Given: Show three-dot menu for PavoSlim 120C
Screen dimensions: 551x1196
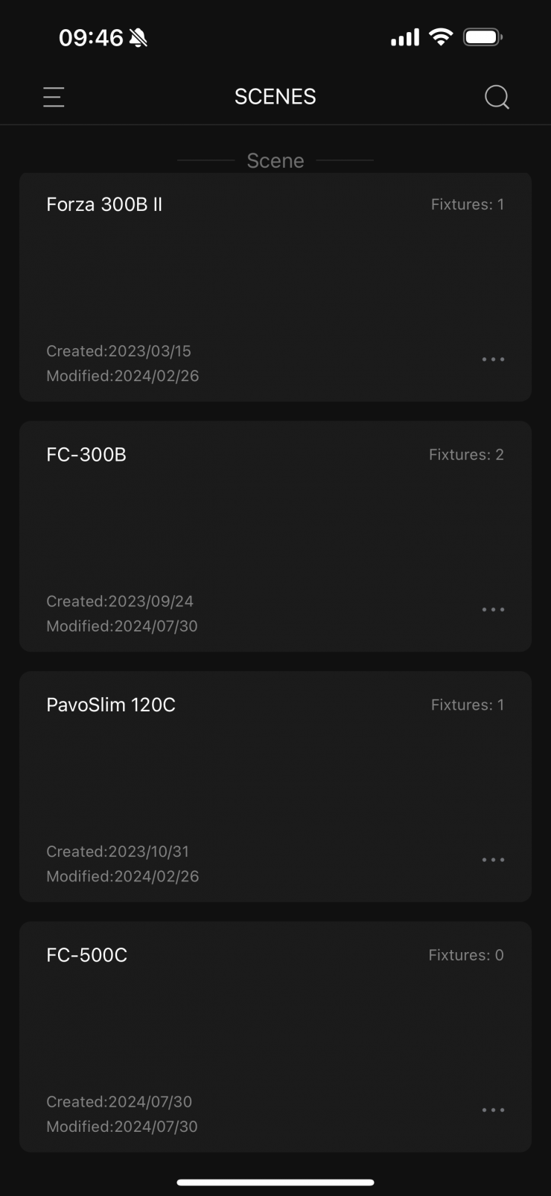Looking at the screenshot, I should click(x=493, y=860).
